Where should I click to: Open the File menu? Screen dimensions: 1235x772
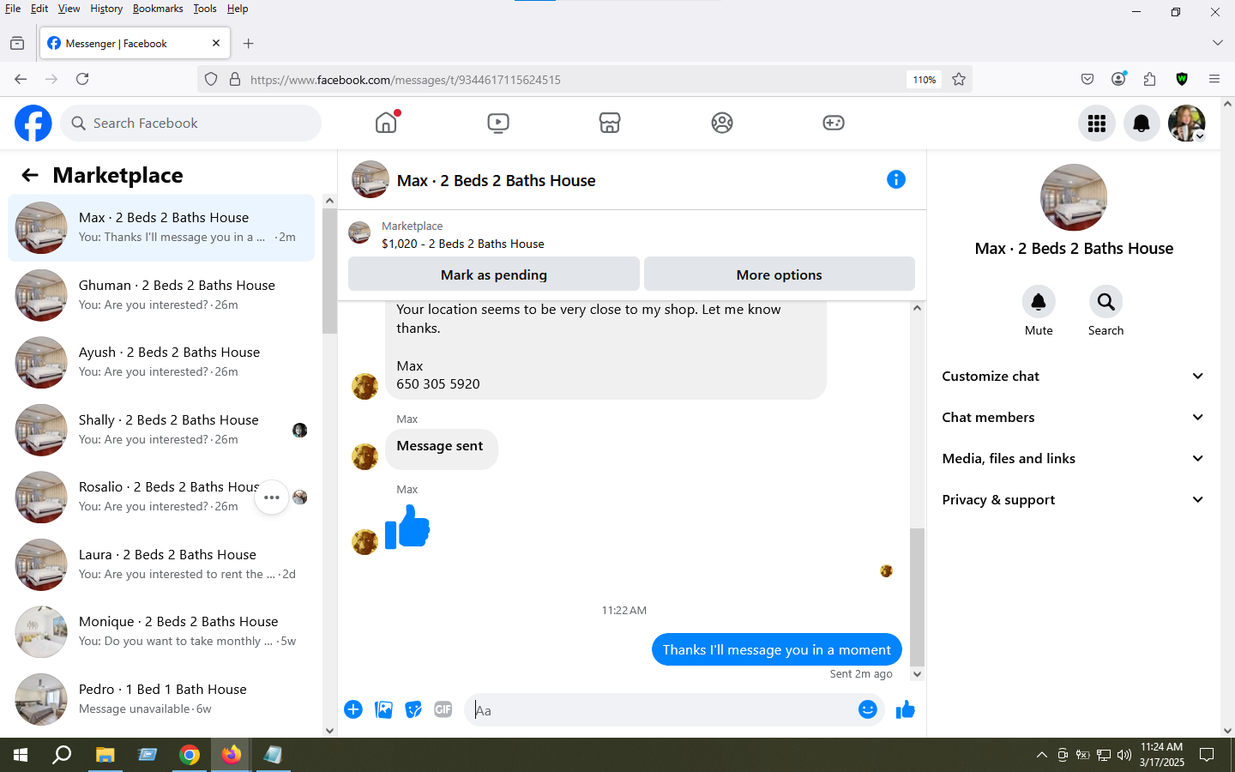(13, 9)
